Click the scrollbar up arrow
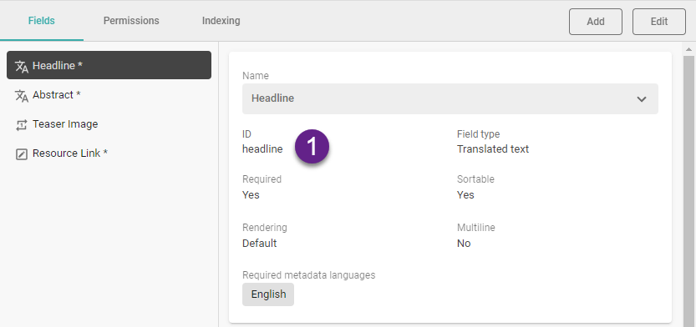The width and height of the screenshot is (696, 327). coord(688,48)
